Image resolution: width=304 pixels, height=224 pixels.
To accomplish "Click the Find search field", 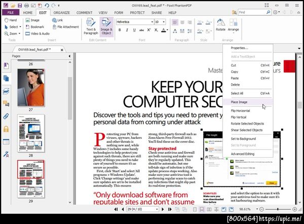I will [252, 12].
